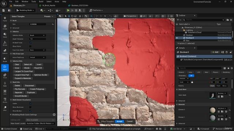The image size is (234, 131).
Task: Toggle Show Borders checkbox
Action: (30, 111)
